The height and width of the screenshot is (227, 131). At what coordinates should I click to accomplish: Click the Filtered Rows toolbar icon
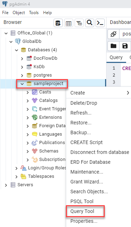coord(79,23)
